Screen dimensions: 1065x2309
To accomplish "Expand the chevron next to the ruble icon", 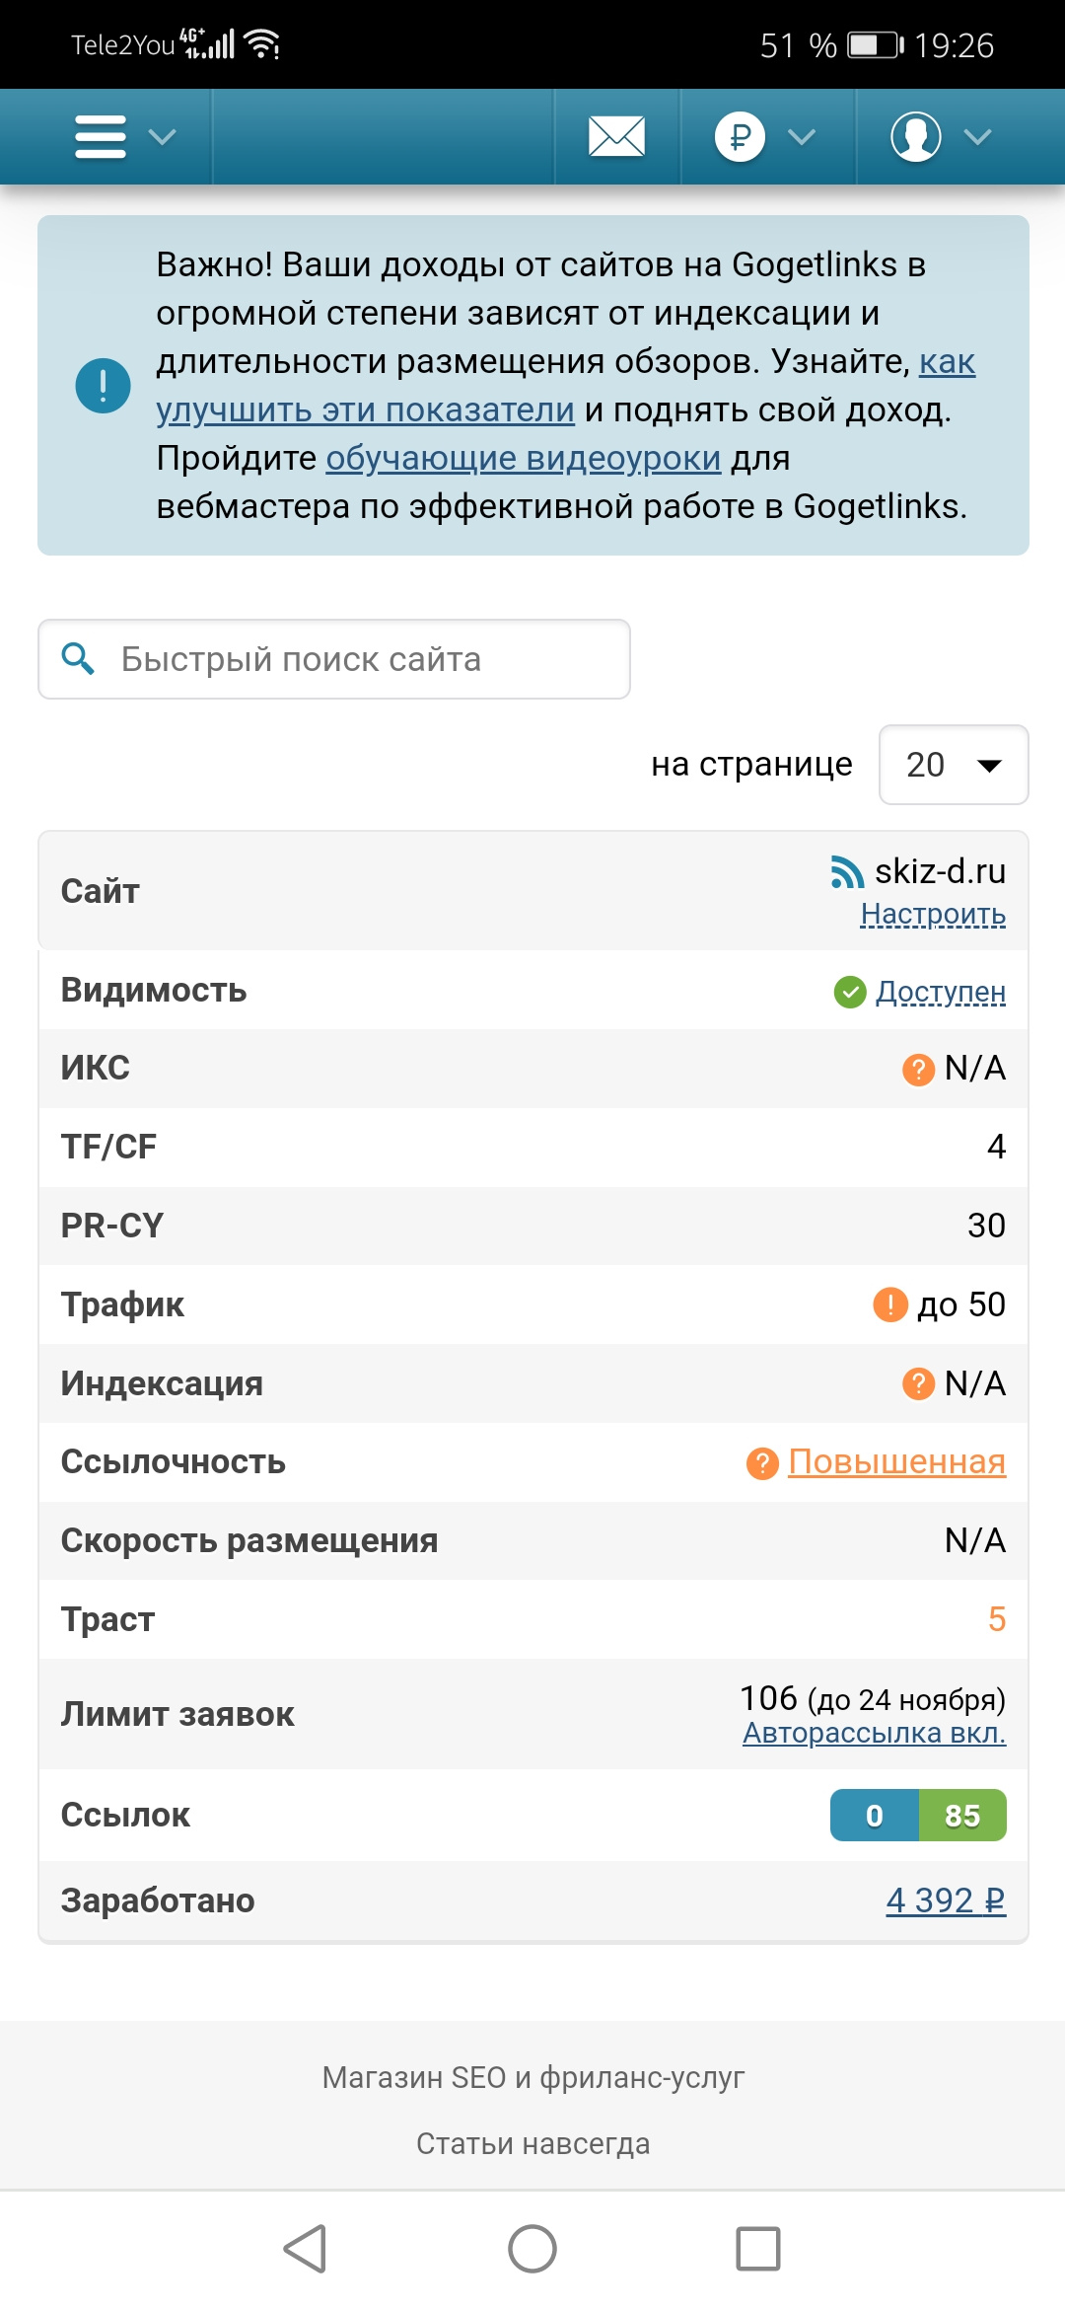I will 802,136.
